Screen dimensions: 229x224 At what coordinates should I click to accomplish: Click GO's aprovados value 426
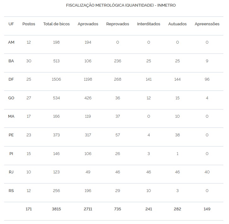[88, 98]
